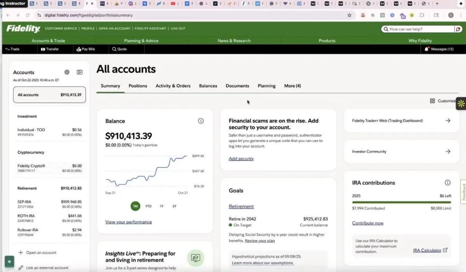Open the Customize grid icon
466x272 pixels.
pos(432,101)
